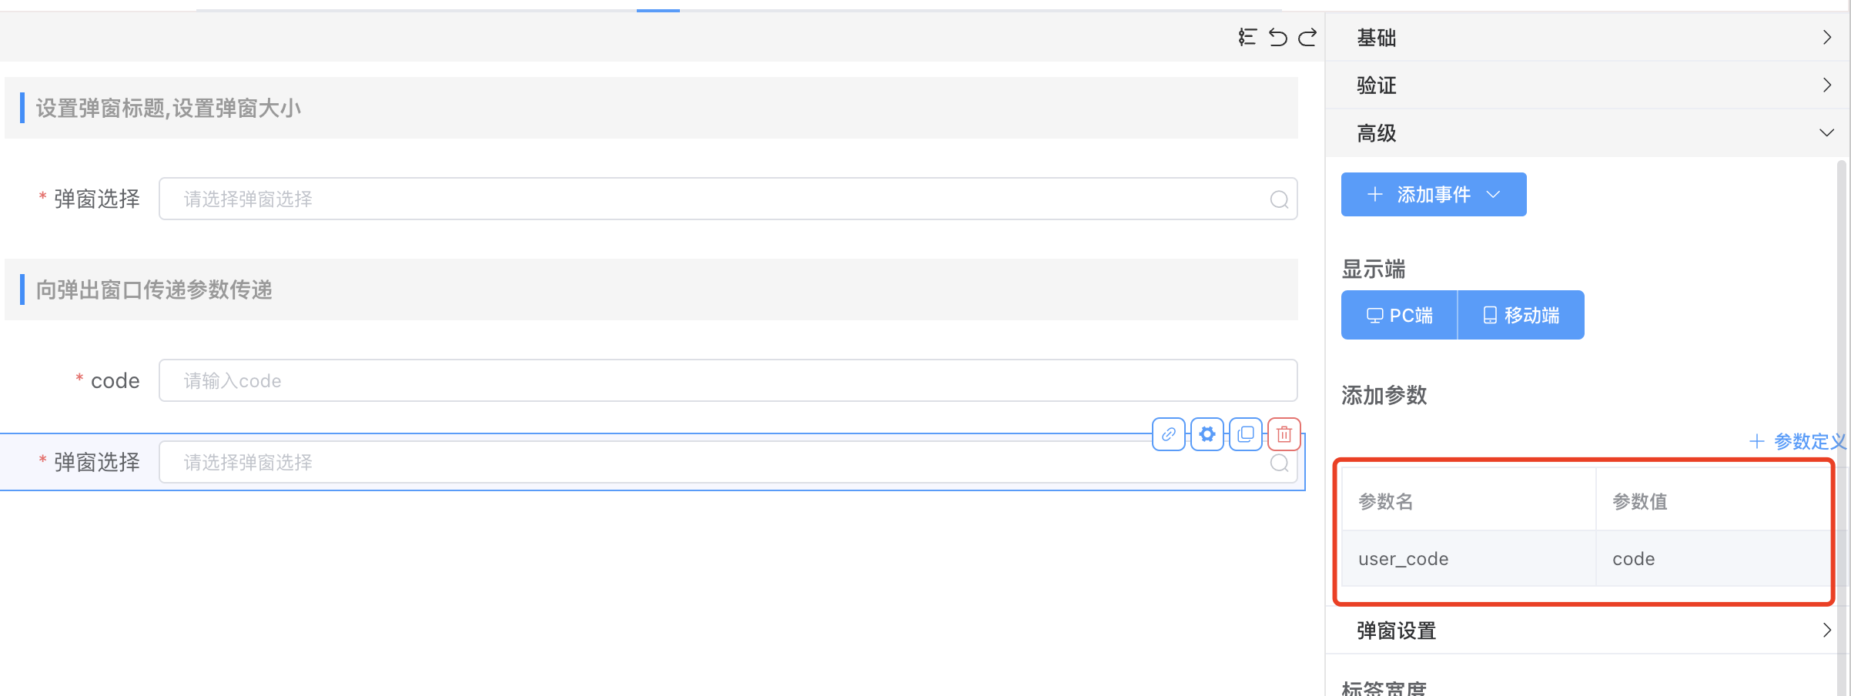Delete selected field with red trash icon
1851x696 pixels.
(1284, 434)
